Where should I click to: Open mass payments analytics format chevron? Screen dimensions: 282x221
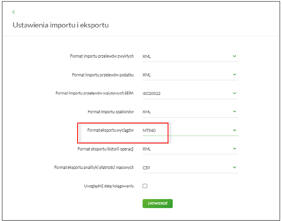click(235, 167)
